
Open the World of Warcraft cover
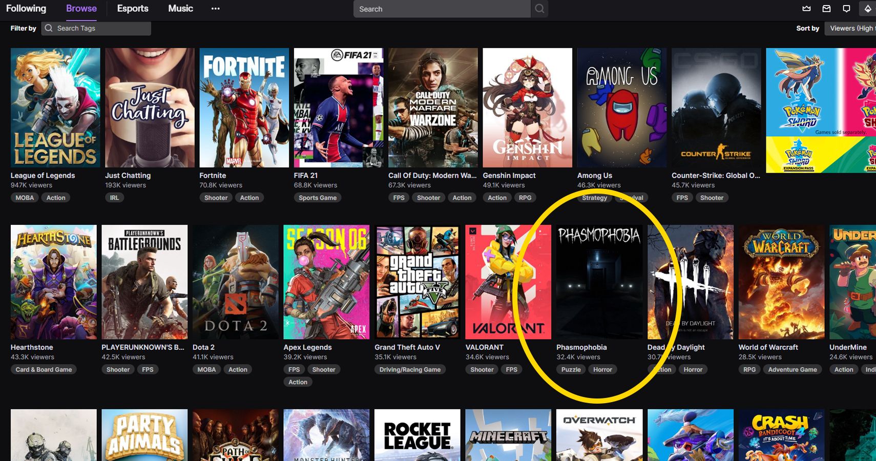point(781,282)
